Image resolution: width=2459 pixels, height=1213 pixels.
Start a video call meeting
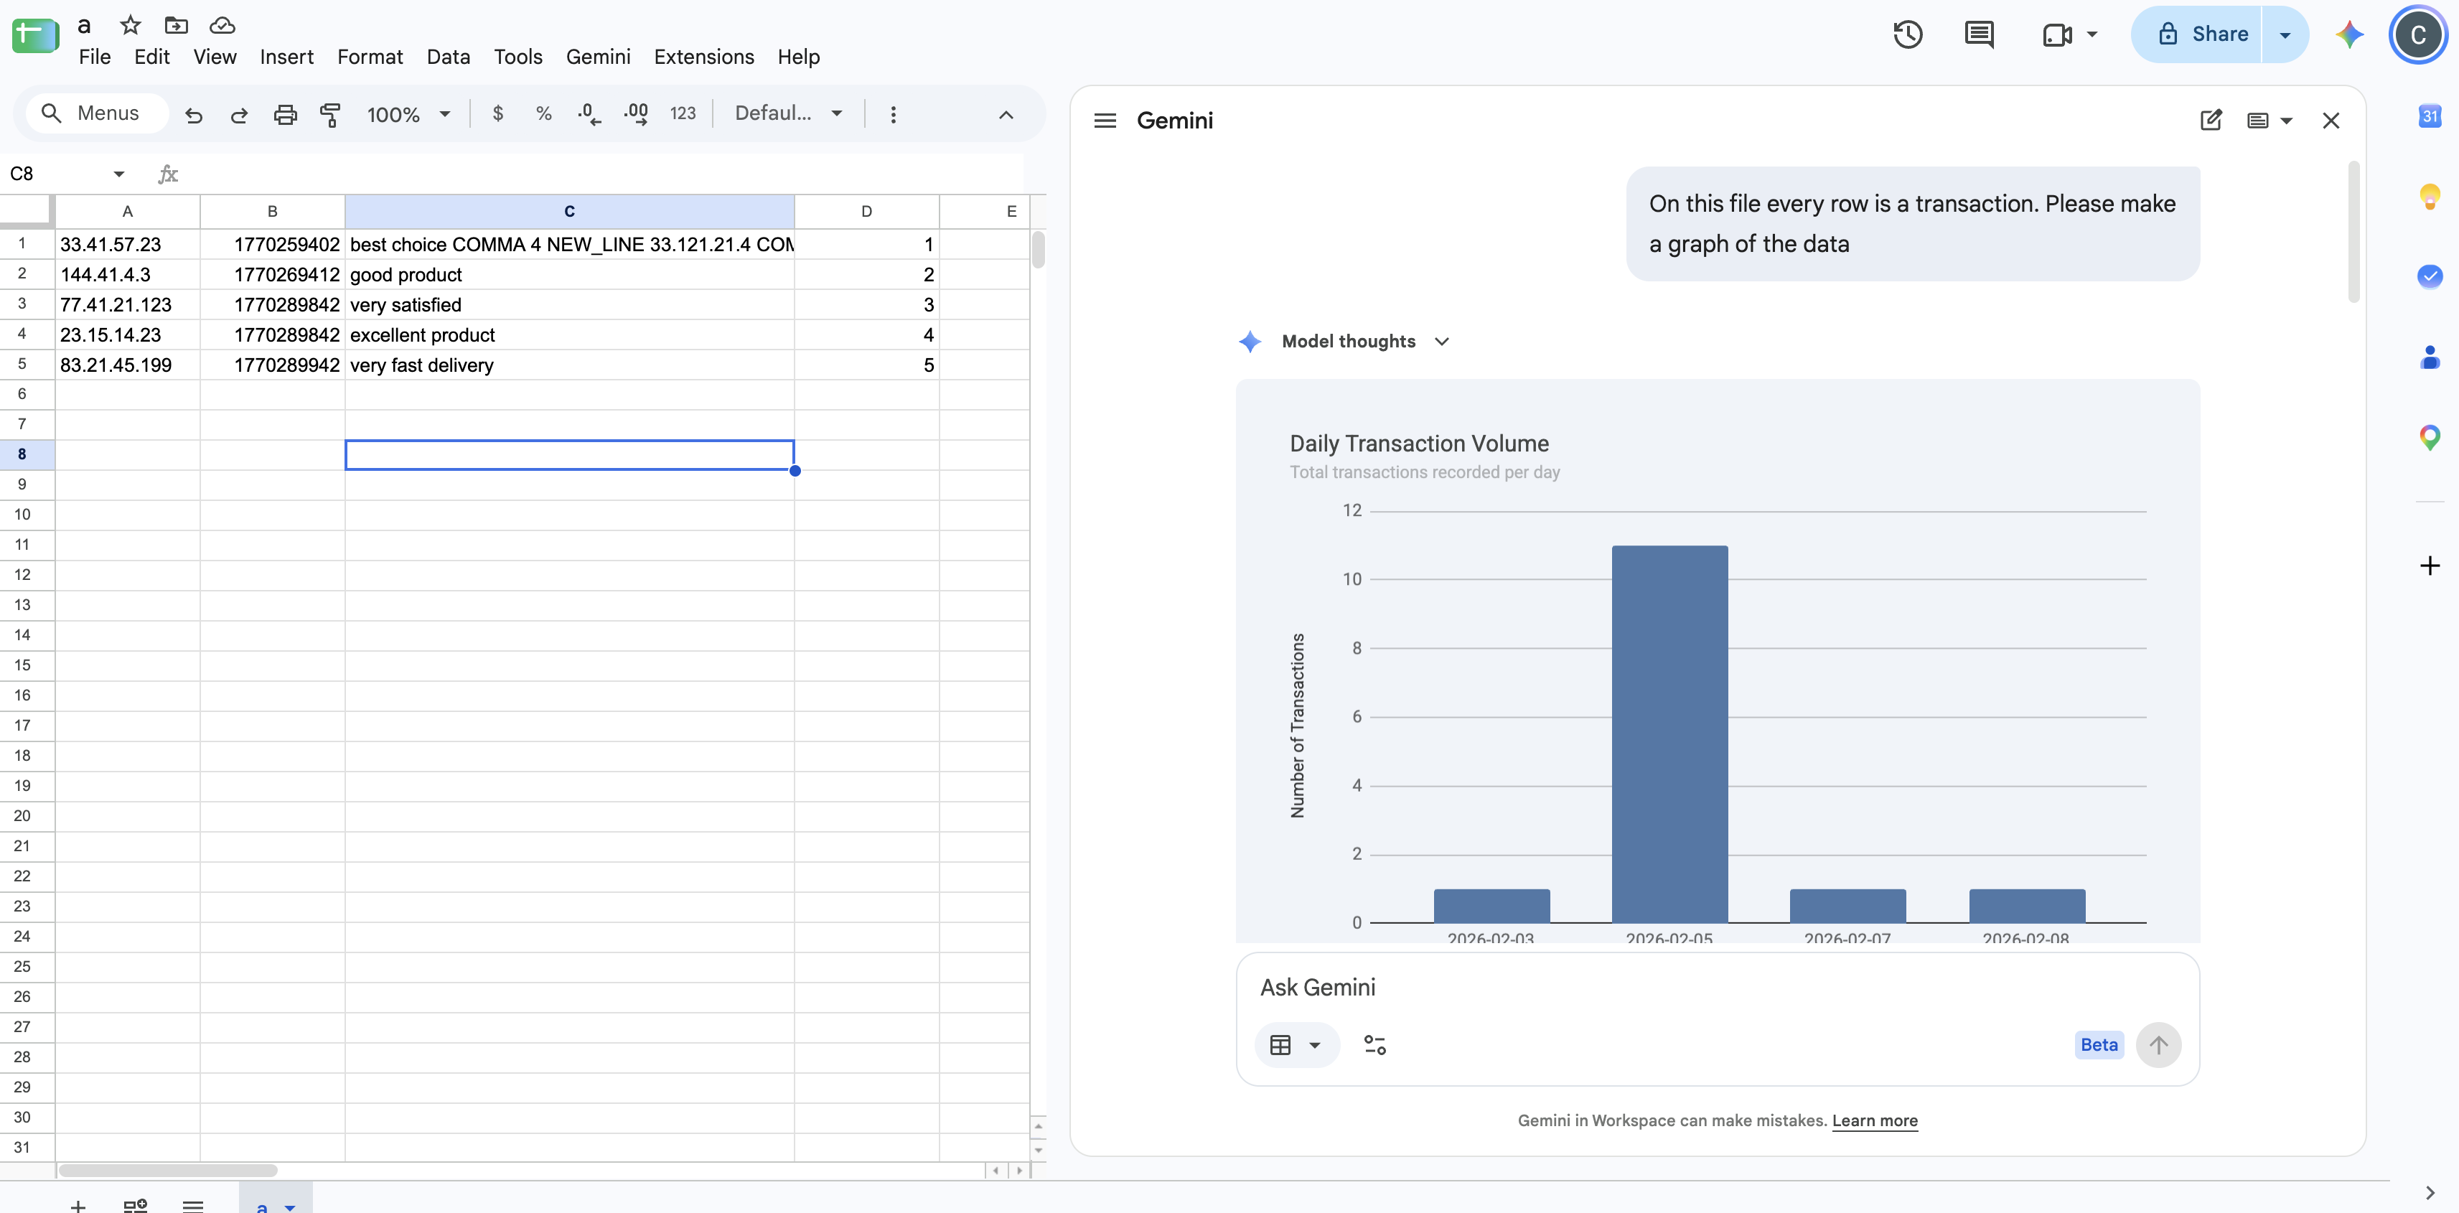[2056, 34]
